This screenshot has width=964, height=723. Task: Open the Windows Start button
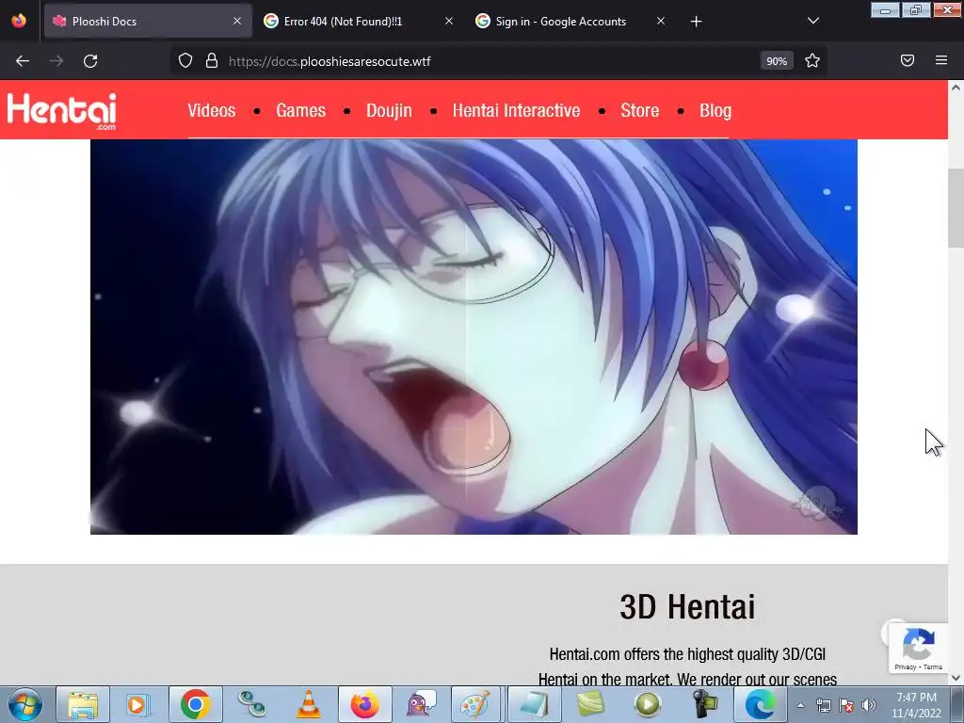click(x=24, y=704)
